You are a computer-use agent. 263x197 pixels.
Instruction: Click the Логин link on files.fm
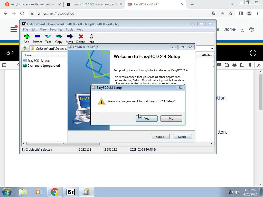(x=230, y=29)
